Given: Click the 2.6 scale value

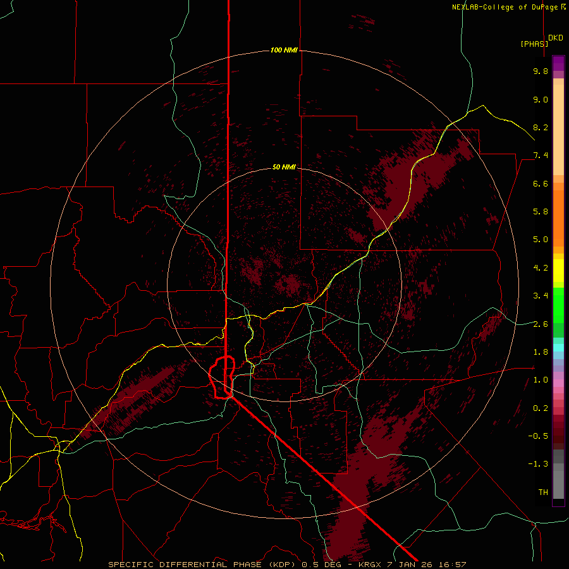Looking at the screenshot, I should (x=541, y=324).
